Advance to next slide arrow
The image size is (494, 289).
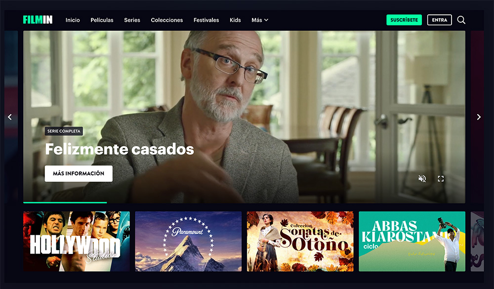point(479,117)
